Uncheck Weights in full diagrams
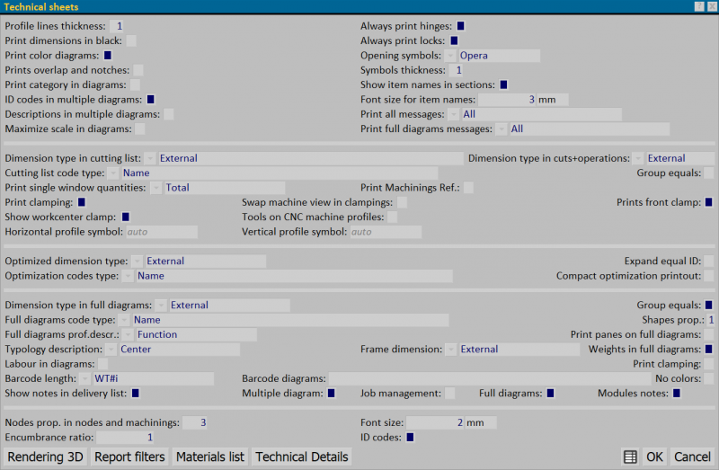Image resolution: width=719 pixels, height=470 pixels. coord(708,349)
